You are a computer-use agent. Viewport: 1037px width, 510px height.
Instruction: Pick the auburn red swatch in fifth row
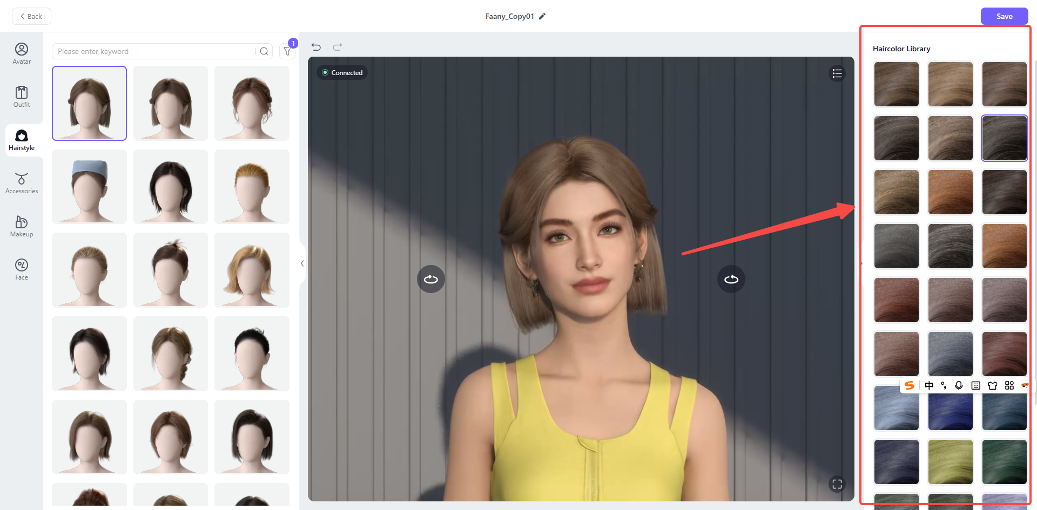tap(897, 300)
